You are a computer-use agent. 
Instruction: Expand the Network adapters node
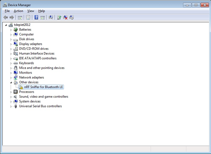pyautogui.click(x=11, y=78)
